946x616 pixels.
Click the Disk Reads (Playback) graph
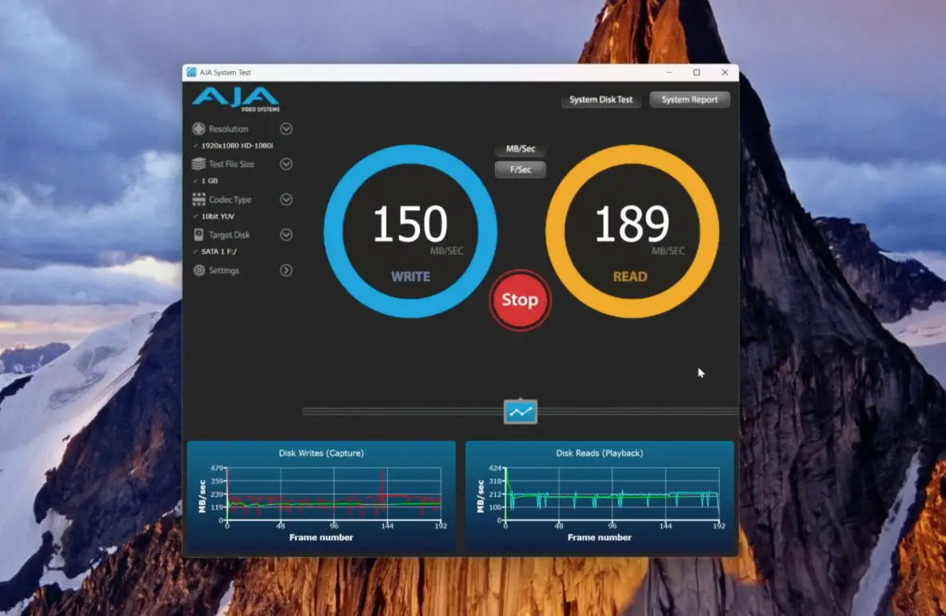[600, 497]
